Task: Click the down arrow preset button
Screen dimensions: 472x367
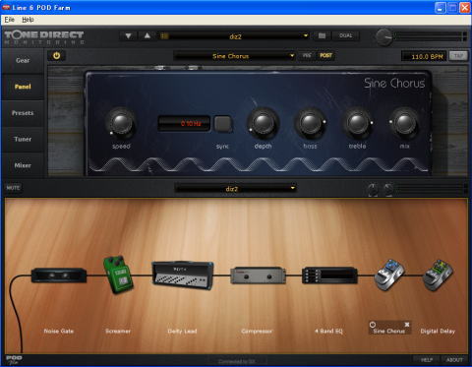Action: 128,35
